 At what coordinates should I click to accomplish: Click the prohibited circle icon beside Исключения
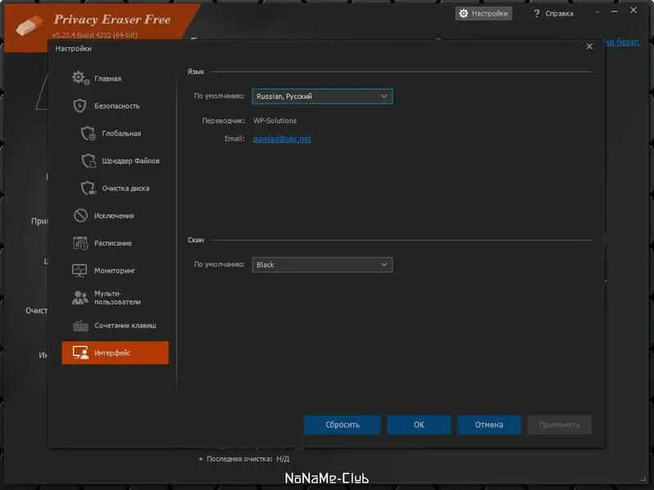pos(80,216)
